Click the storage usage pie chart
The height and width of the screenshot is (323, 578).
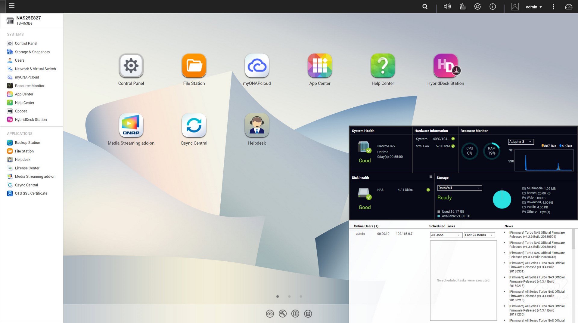pos(502,199)
